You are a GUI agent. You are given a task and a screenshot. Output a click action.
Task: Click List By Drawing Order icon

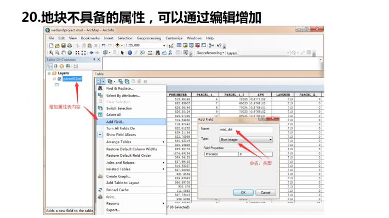tap(49, 66)
